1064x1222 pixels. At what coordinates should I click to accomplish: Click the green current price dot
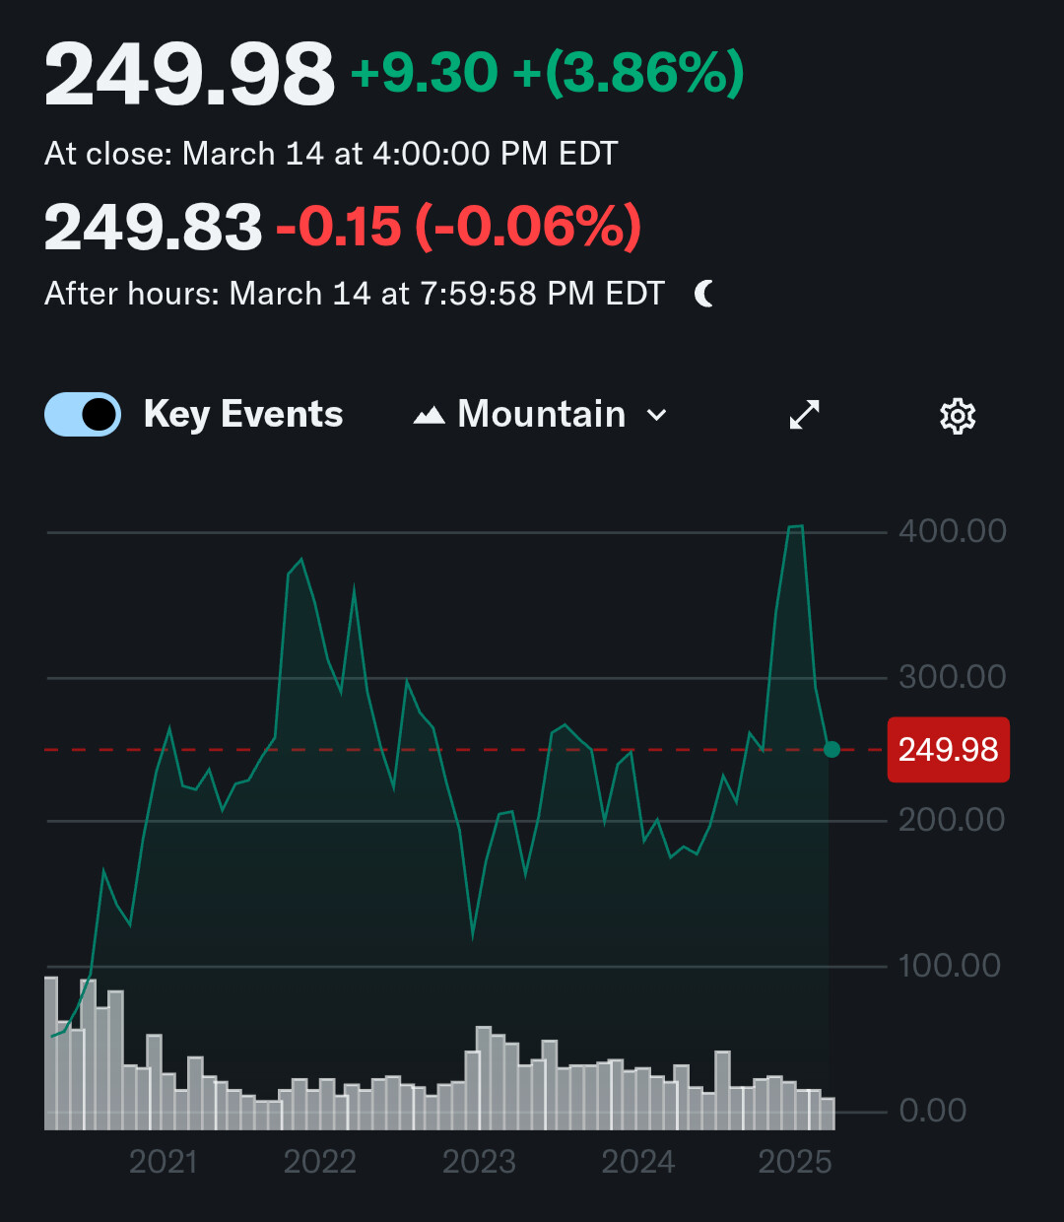[x=831, y=750]
